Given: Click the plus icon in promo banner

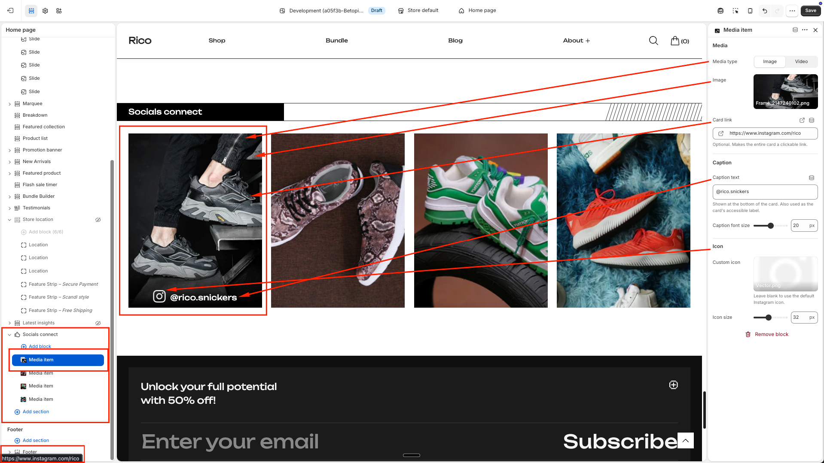Looking at the screenshot, I should 674,385.
